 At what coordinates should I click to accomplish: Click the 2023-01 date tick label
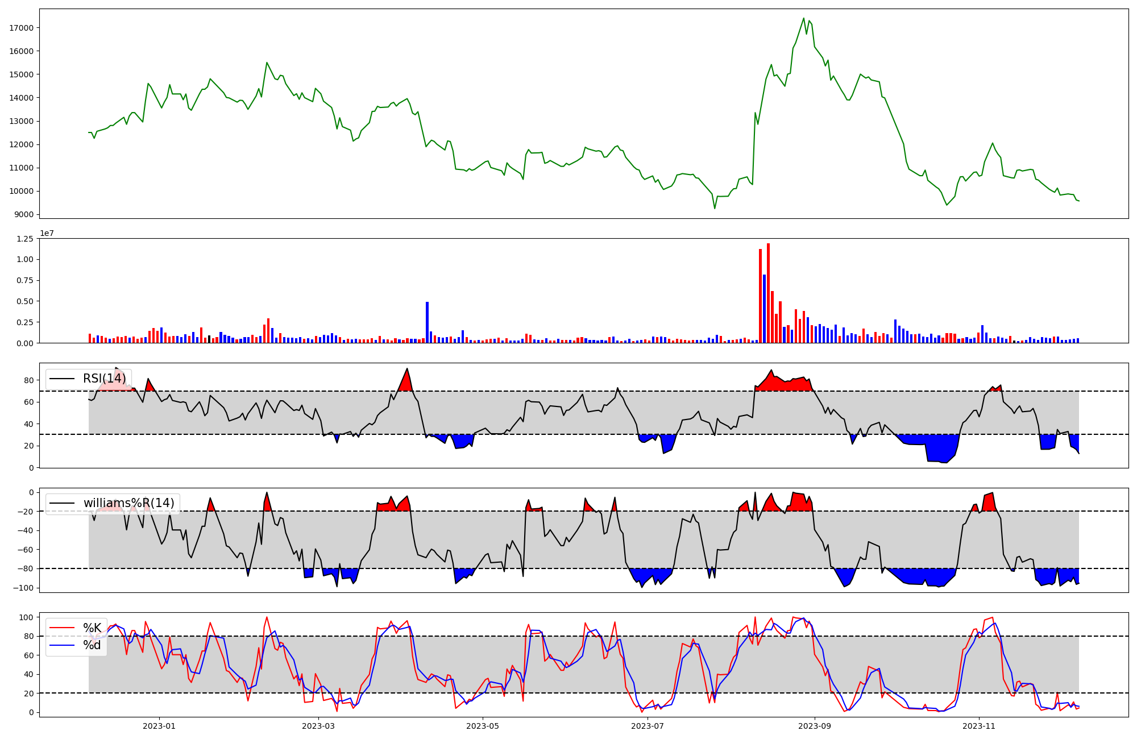click(x=159, y=726)
